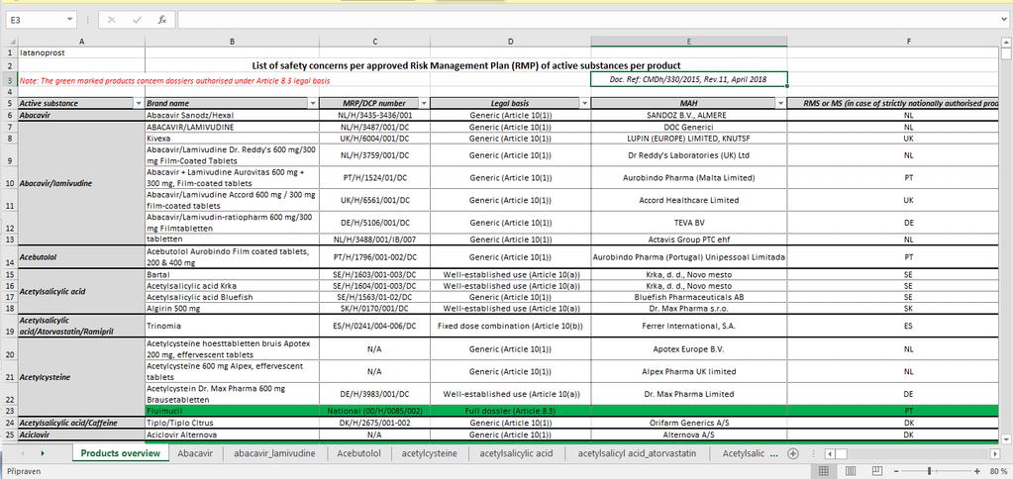Click the red Note about green marked products
Image resolution: width=1013 pixels, height=479 pixels.
pos(176,81)
